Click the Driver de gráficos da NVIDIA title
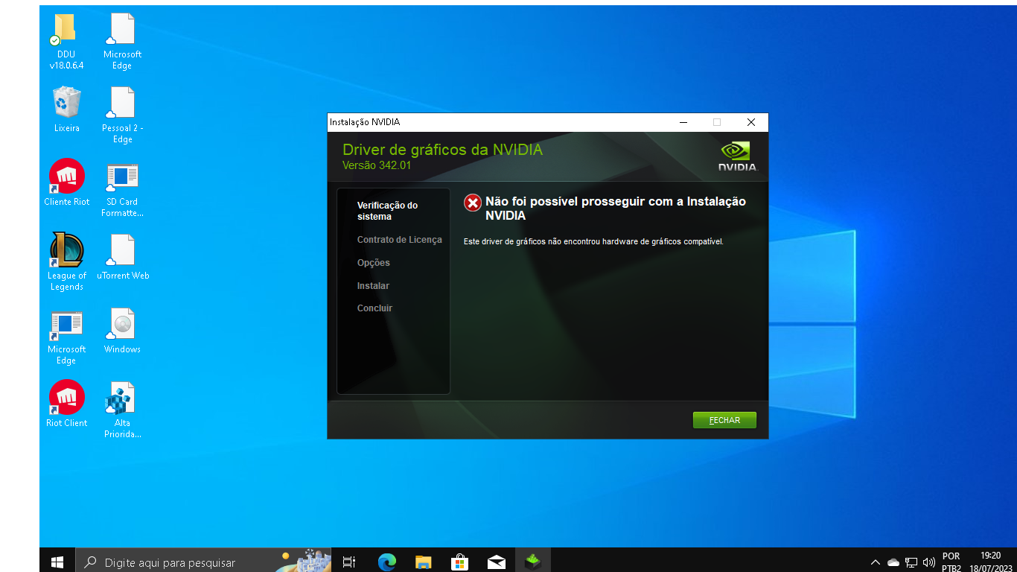 pyautogui.click(x=442, y=150)
